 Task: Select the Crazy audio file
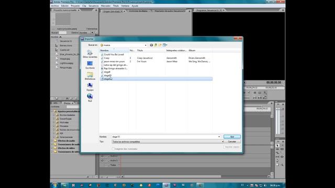point(107,58)
